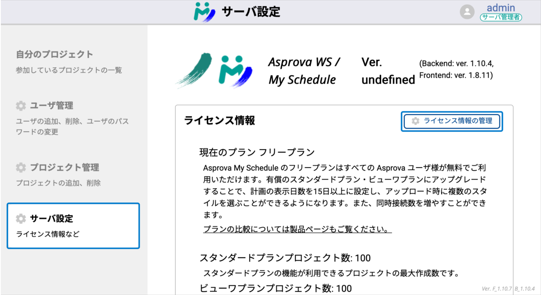
Task: Open プロジェクト管理 menu item
Action: [x=64, y=167]
